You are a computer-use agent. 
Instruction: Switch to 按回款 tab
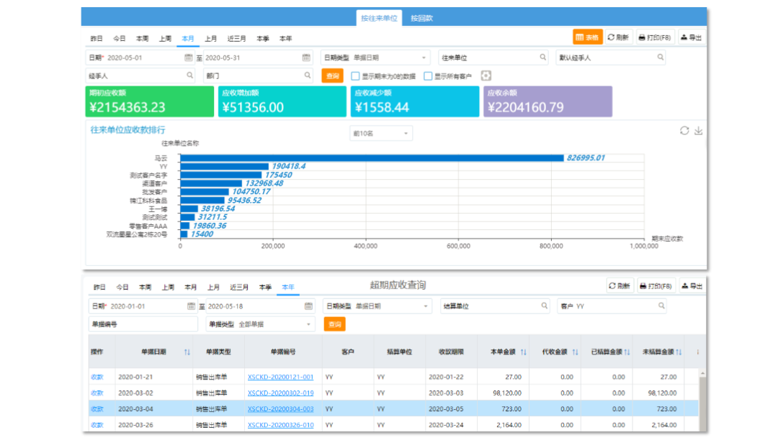pyautogui.click(x=421, y=18)
